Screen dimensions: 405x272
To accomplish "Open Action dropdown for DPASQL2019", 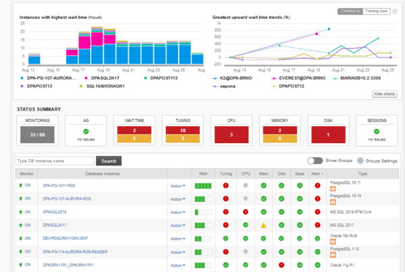I will 178,213.
